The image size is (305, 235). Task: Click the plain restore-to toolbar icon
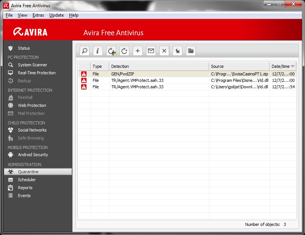124,51
